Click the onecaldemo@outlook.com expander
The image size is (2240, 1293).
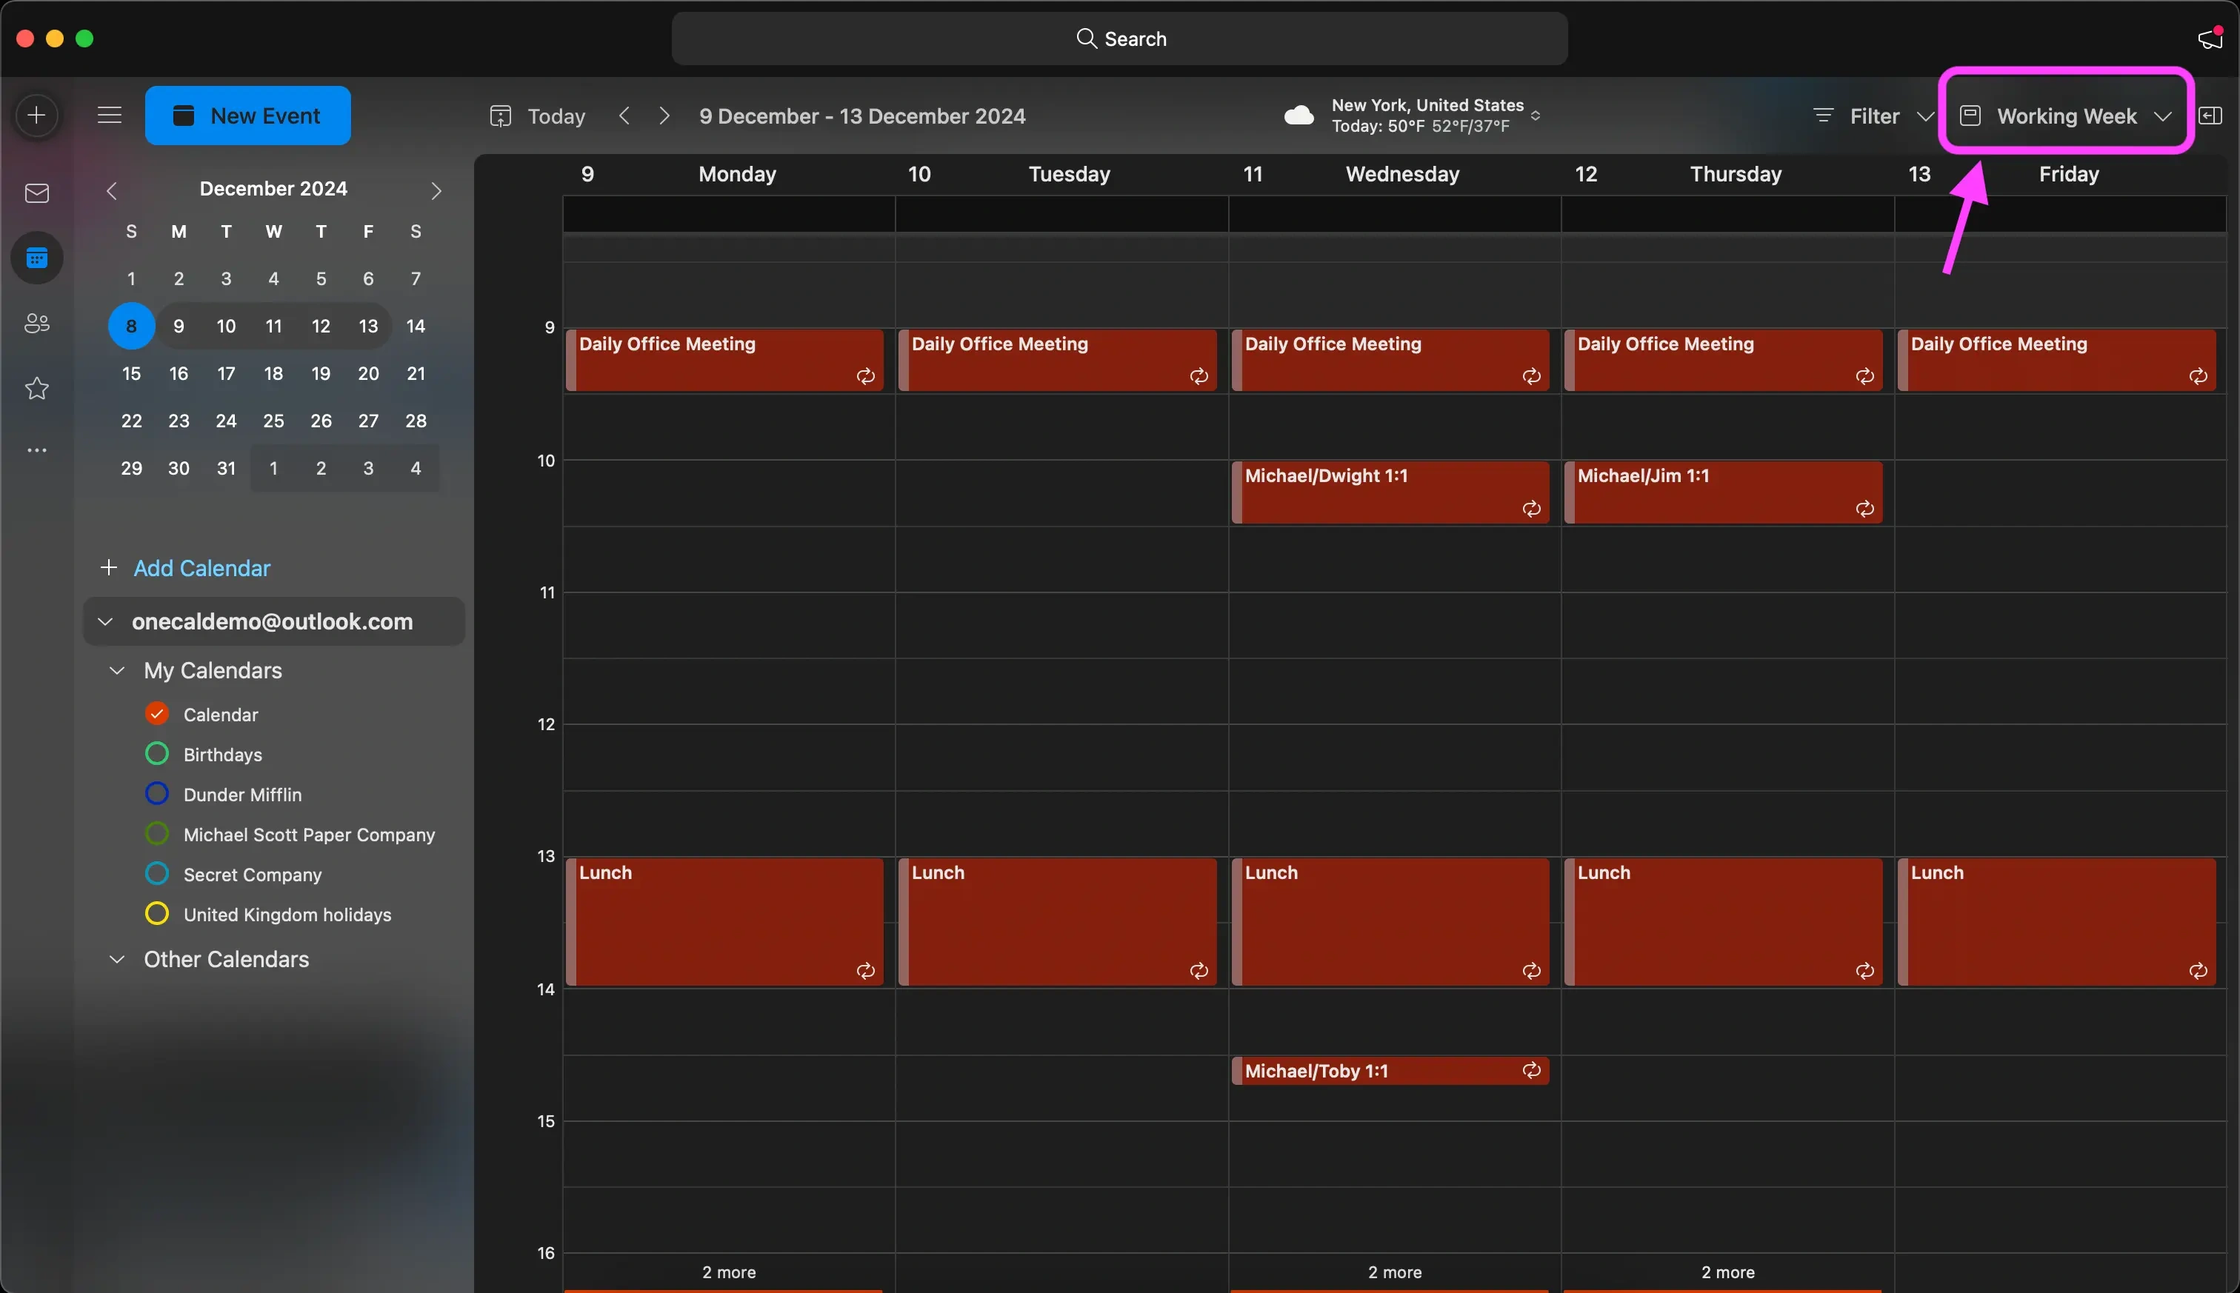[104, 622]
